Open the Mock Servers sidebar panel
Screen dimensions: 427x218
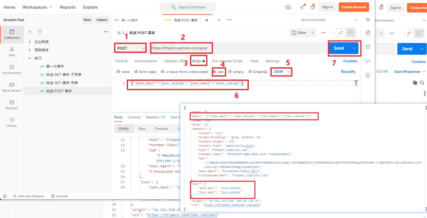(x=12, y=87)
